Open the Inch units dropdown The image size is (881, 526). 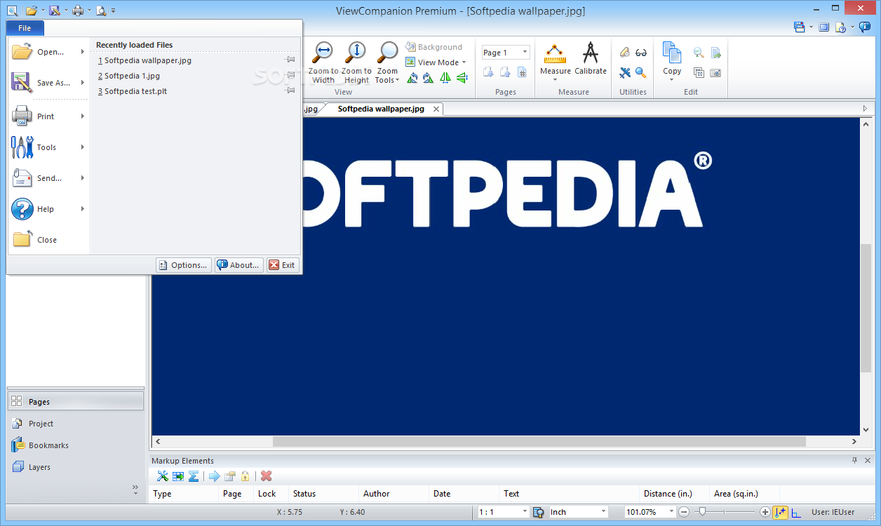pos(603,512)
